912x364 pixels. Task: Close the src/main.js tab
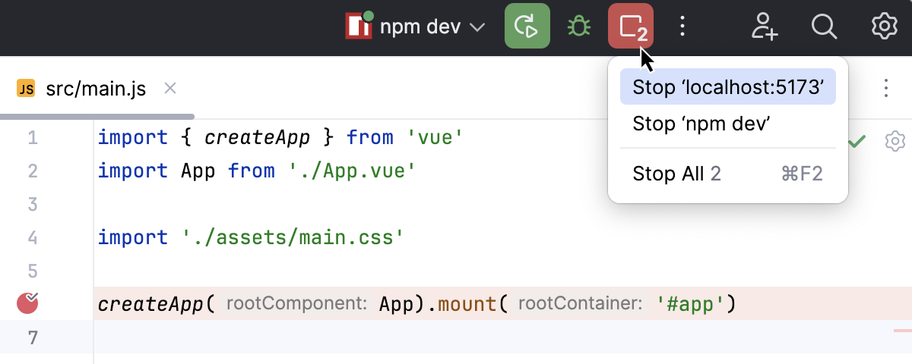[x=170, y=89]
